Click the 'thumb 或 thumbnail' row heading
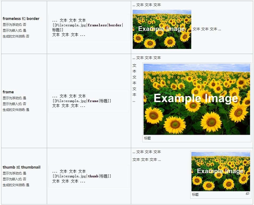 pyautogui.click(x=22, y=167)
